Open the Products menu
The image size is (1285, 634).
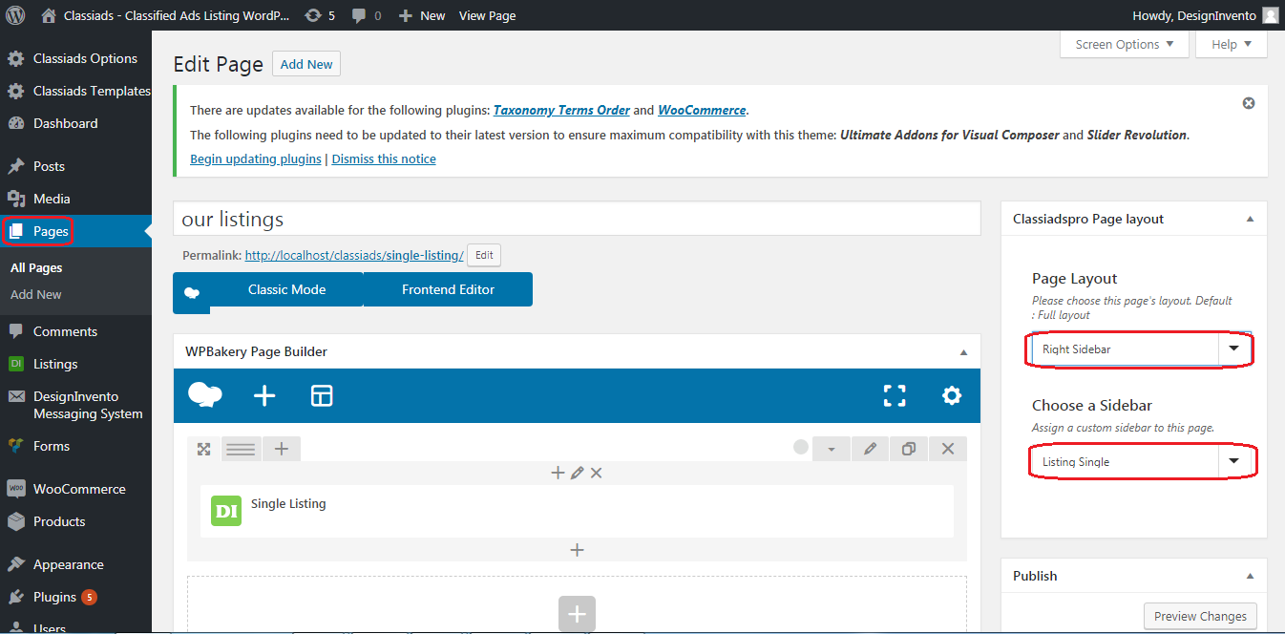point(75,521)
